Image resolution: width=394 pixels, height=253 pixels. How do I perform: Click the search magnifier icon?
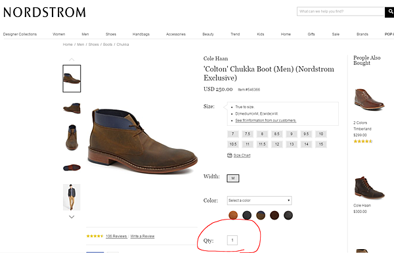click(x=390, y=12)
